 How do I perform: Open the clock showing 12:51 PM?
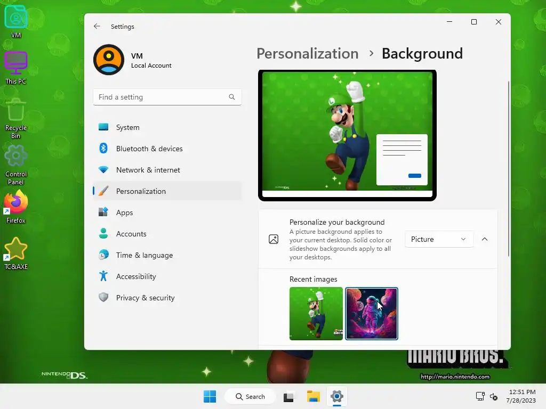pyautogui.click(x=521, y=396)
